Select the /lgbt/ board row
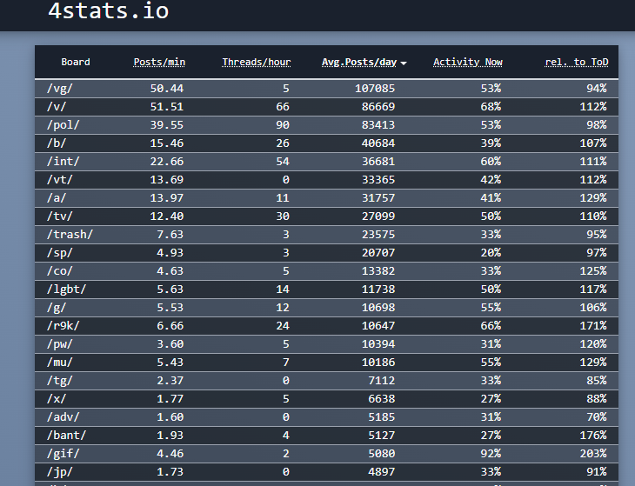 tap(326, 289)
